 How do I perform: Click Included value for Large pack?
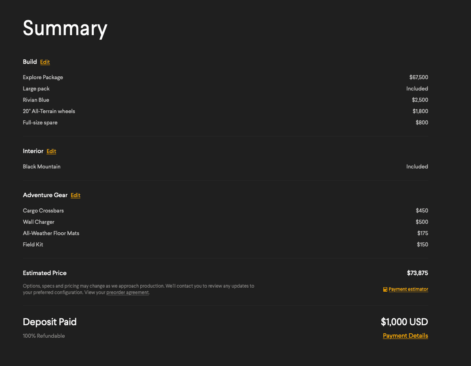click(x=417, y=88)
